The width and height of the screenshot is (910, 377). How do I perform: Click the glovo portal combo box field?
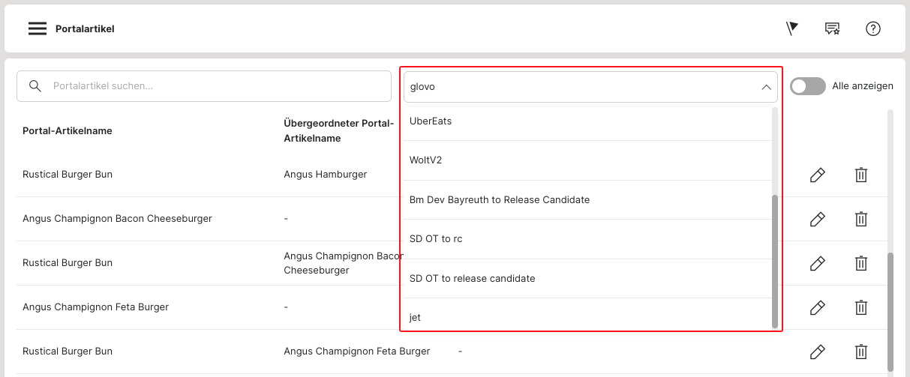click(x=578, y=87)
